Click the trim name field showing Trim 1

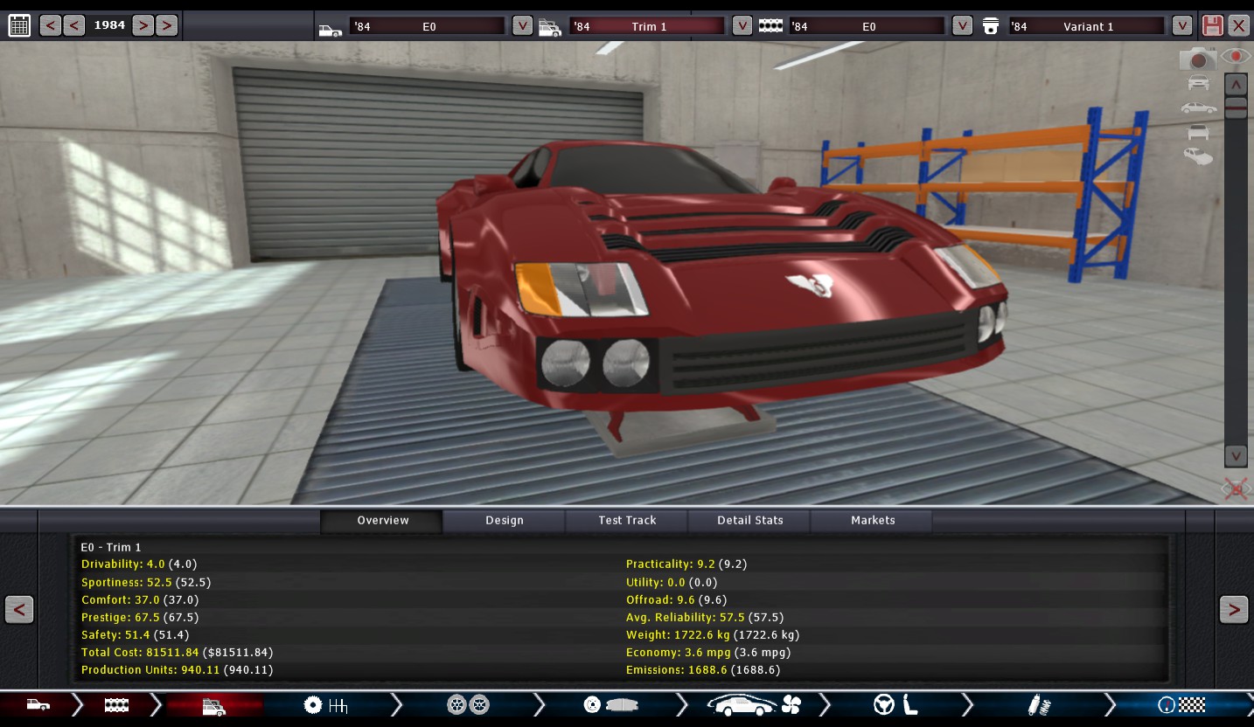(648, 26)
